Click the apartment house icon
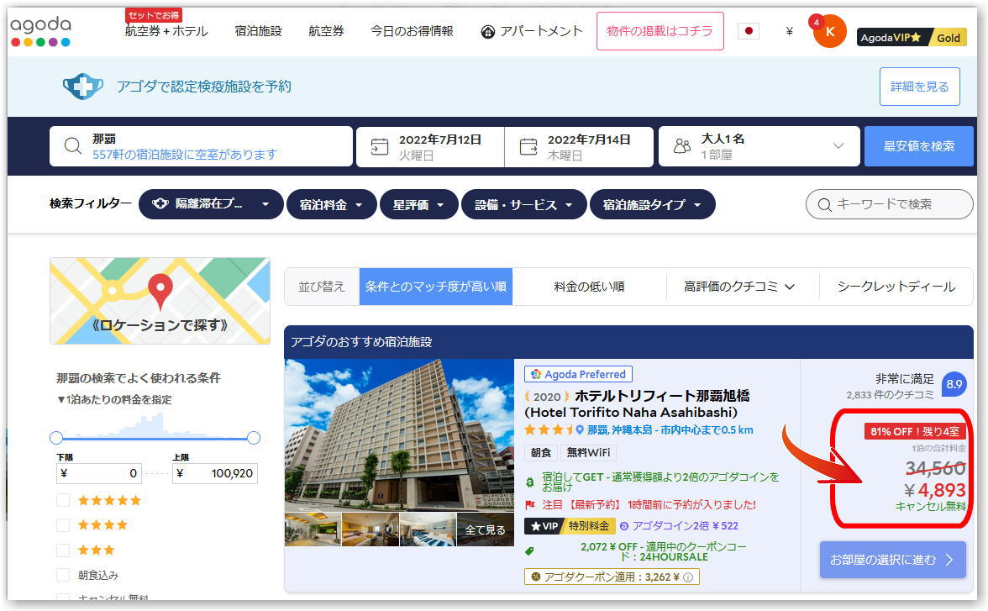The width and height of the screenshot is (988, 611). click(487, 32)
